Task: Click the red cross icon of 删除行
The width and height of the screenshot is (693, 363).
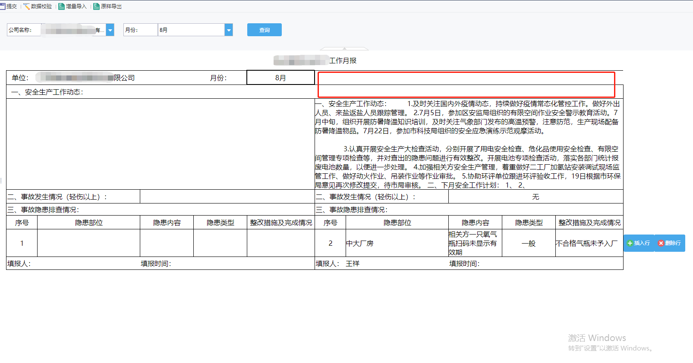Action: pos(661,243)
